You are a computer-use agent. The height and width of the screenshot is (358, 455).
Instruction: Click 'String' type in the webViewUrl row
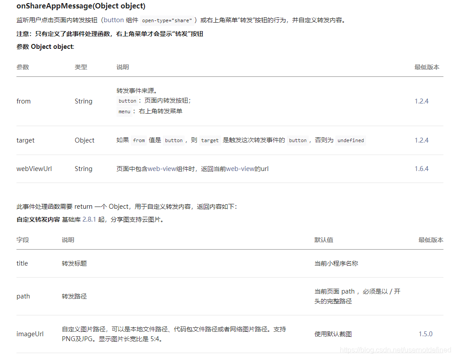(84, 169)
